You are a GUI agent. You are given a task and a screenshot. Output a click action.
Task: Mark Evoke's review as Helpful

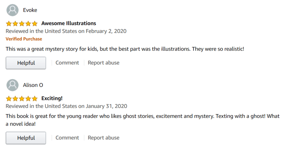[x=26, y=63]
